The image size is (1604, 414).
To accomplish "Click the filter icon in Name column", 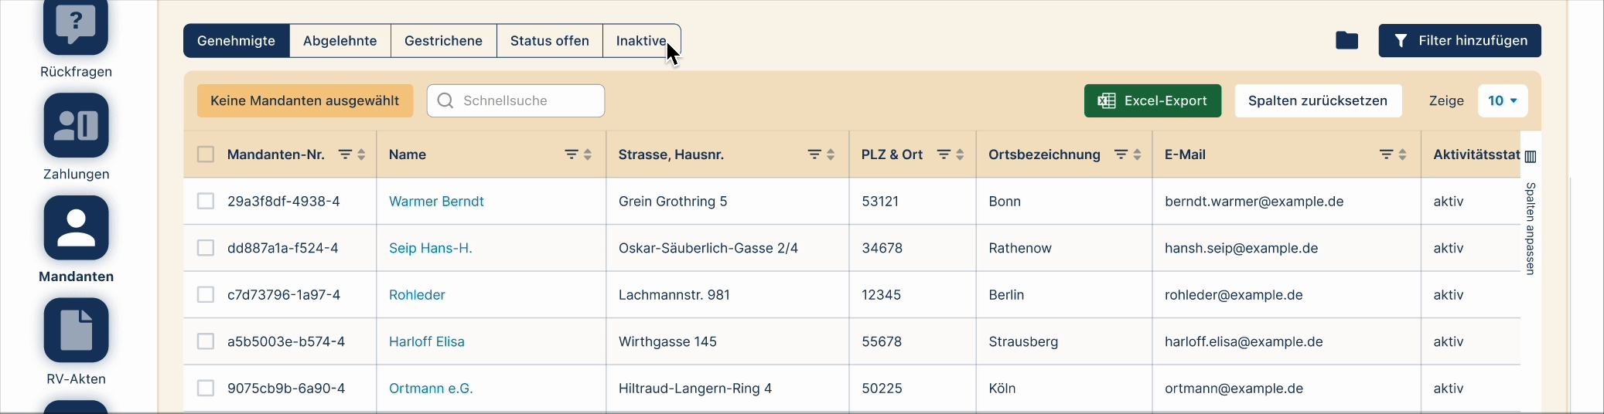I will 571,154.
